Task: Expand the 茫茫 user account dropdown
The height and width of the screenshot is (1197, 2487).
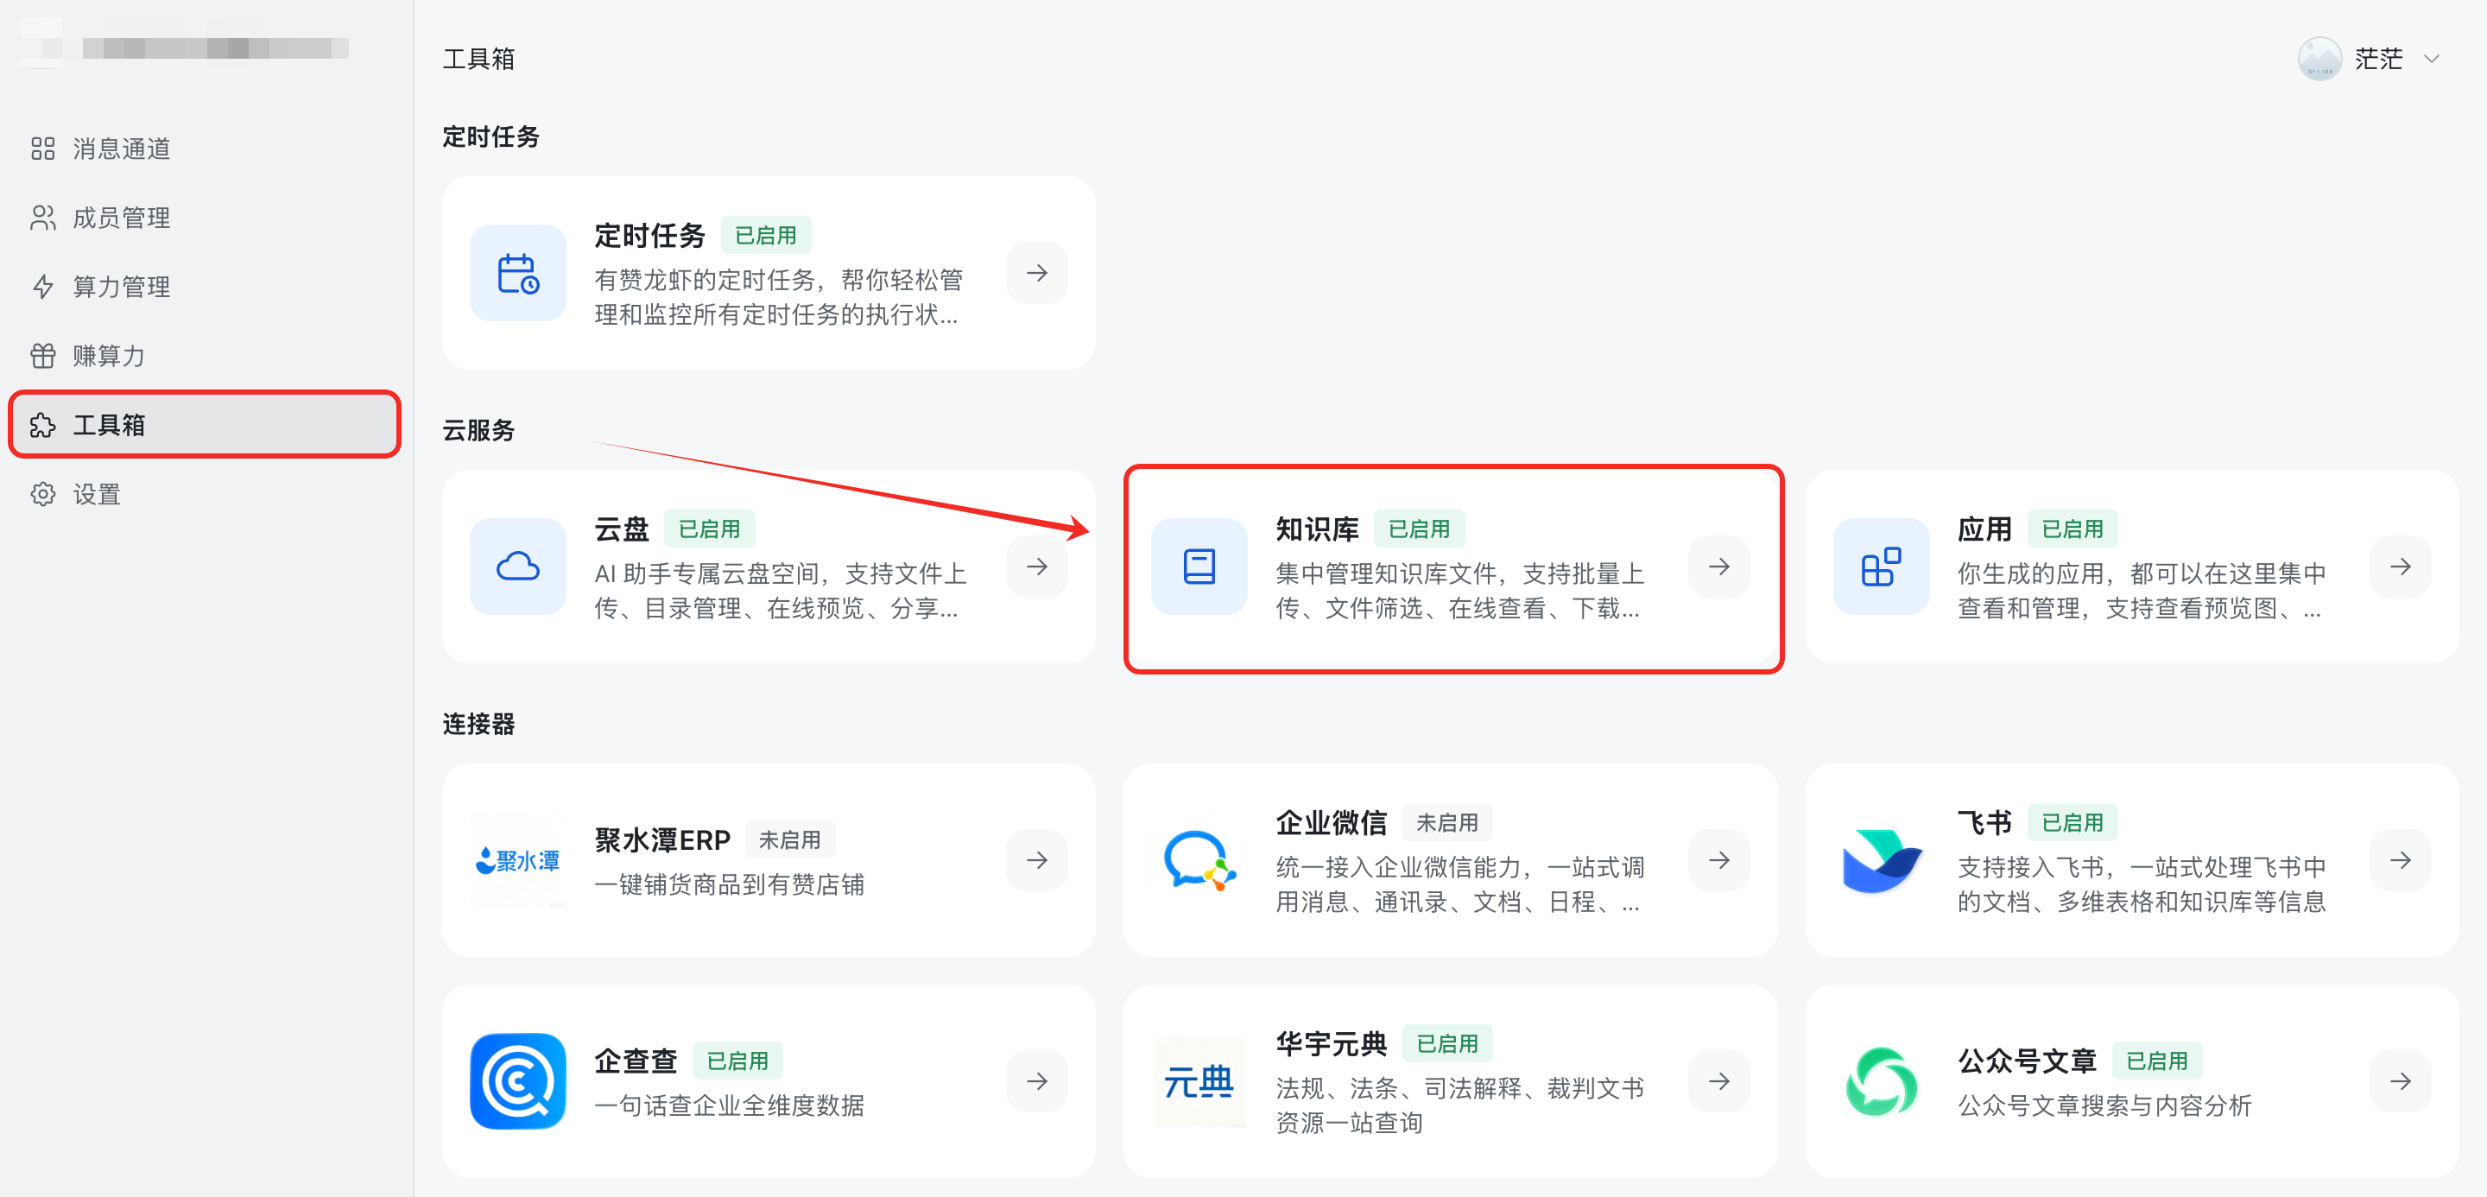Action: 2431,59
